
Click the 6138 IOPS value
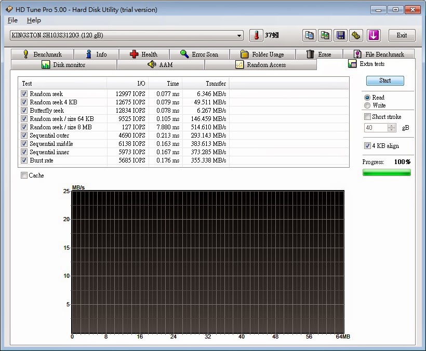point(132,144)
